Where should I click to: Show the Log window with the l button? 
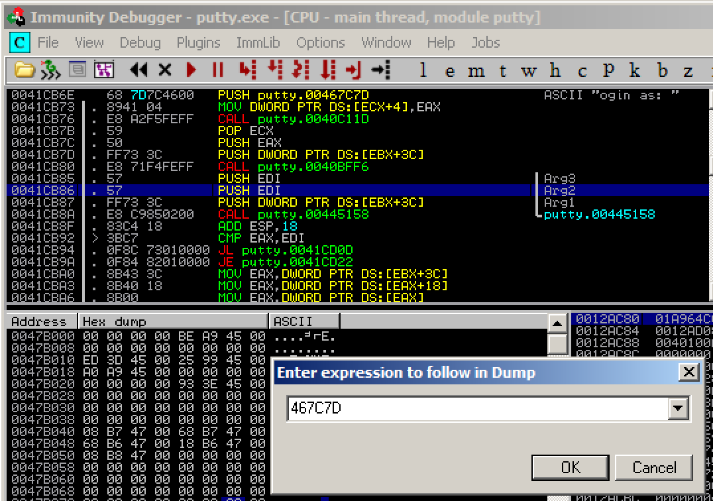[x=423, y=70]
